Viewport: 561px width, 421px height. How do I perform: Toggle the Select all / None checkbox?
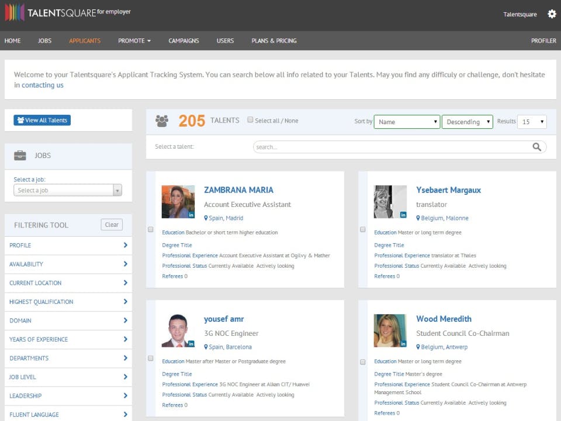(250, 120)
